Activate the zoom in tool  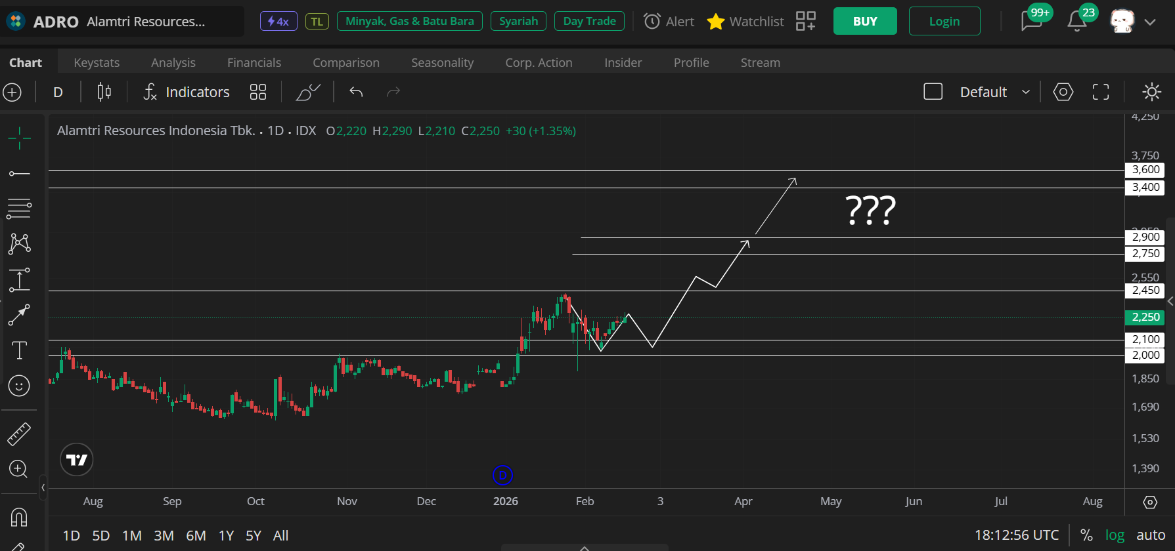(x=18, y=469)
